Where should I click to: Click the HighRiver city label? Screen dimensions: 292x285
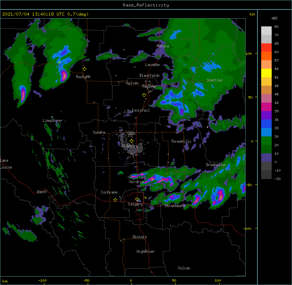point(146,251)
